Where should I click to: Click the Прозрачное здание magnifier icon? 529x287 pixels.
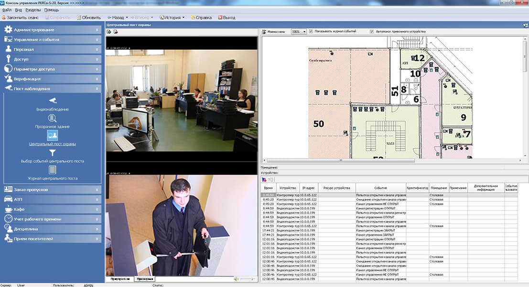53,118
